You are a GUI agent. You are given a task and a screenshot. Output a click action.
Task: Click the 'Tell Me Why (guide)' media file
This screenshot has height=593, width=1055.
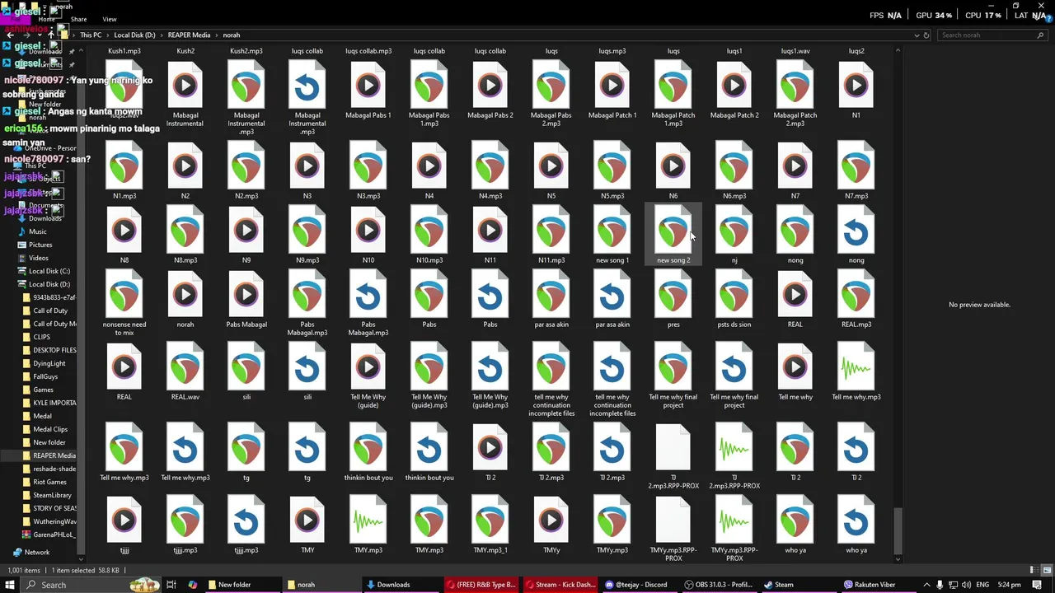coord(368,376)
